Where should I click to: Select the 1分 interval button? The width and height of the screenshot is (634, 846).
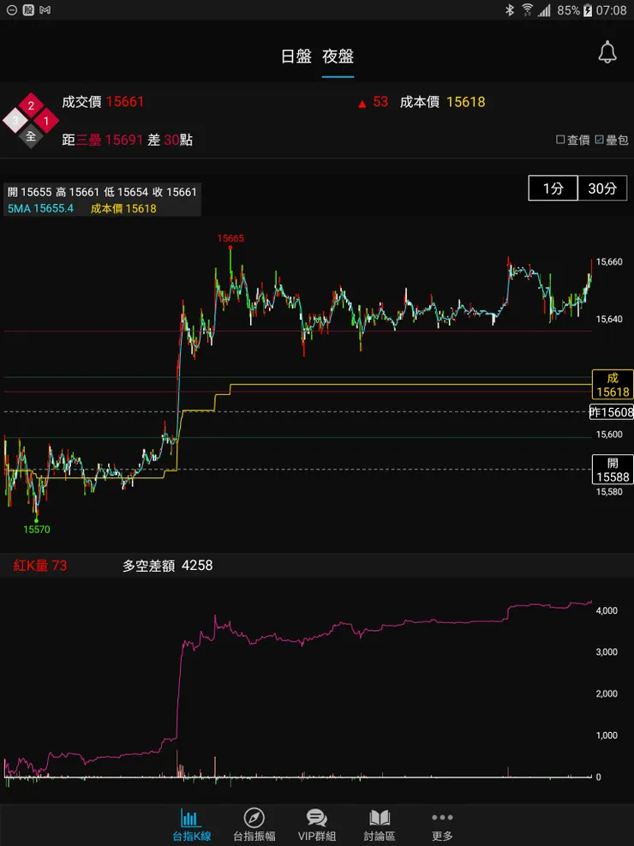tap(553, 189)
